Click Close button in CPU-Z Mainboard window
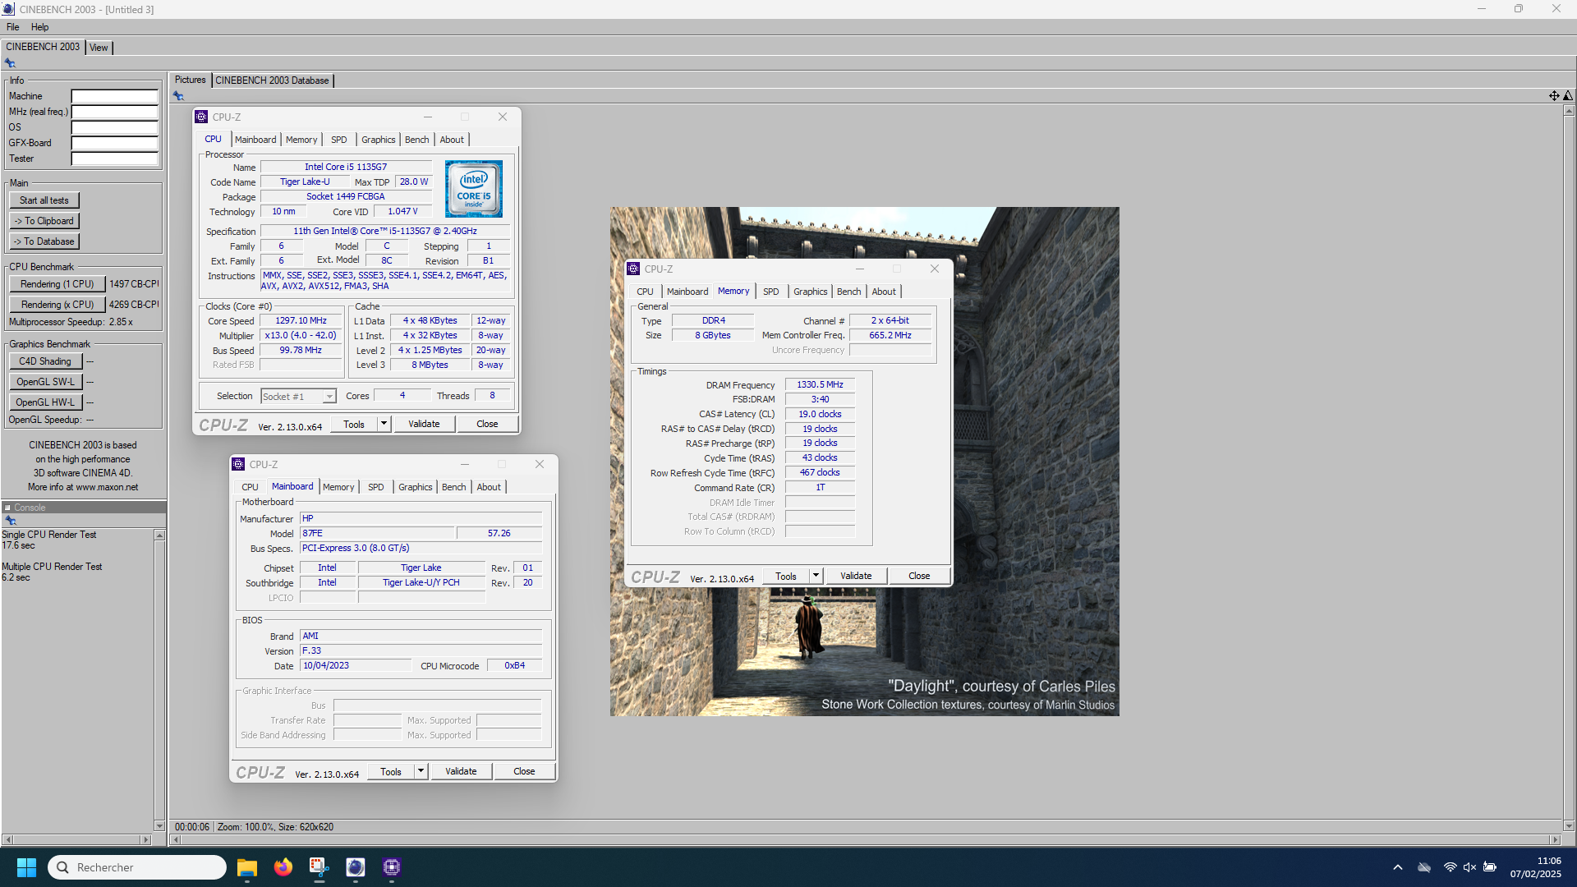This screenshot has width=1577, height=887. tap(524, 771)
